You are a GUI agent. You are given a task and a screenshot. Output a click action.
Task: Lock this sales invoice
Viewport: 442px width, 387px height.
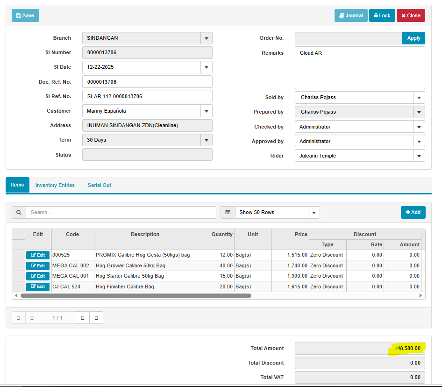tap(382, 15)
